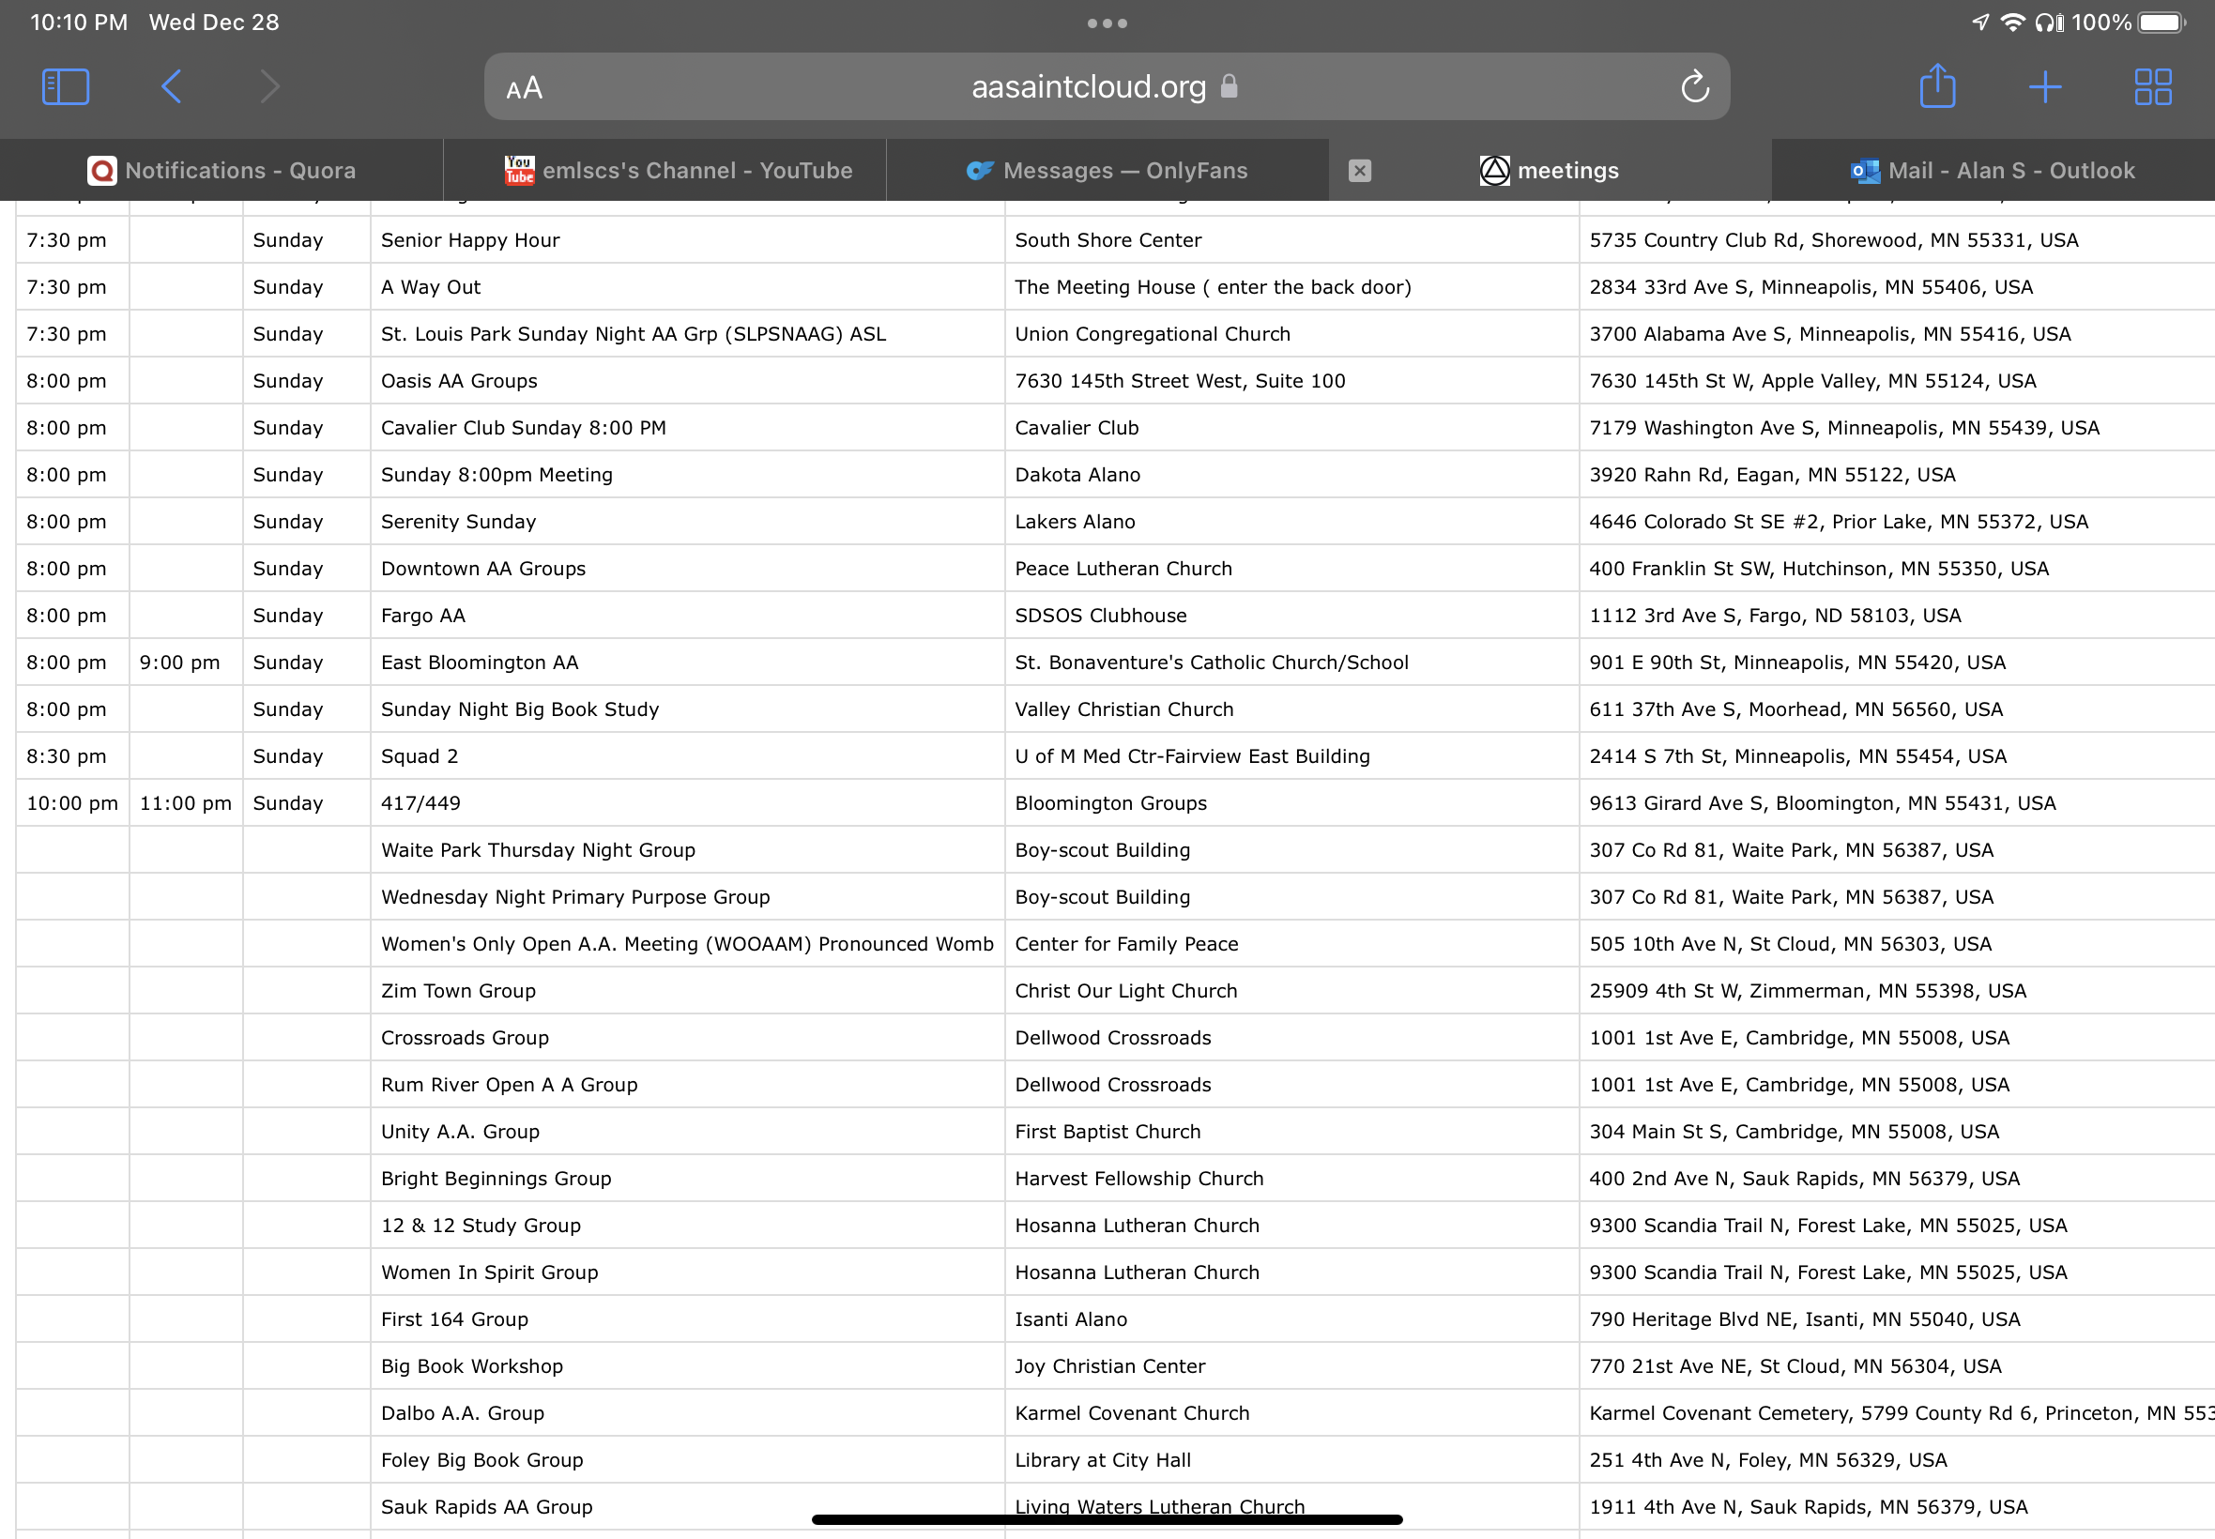Tap the three-dot multitasking menu
The width and height of the screenshot is (2215, 1539).
(1107, 23)
